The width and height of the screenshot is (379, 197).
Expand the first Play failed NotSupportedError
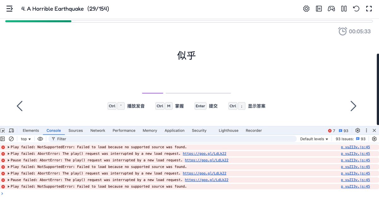9,147
